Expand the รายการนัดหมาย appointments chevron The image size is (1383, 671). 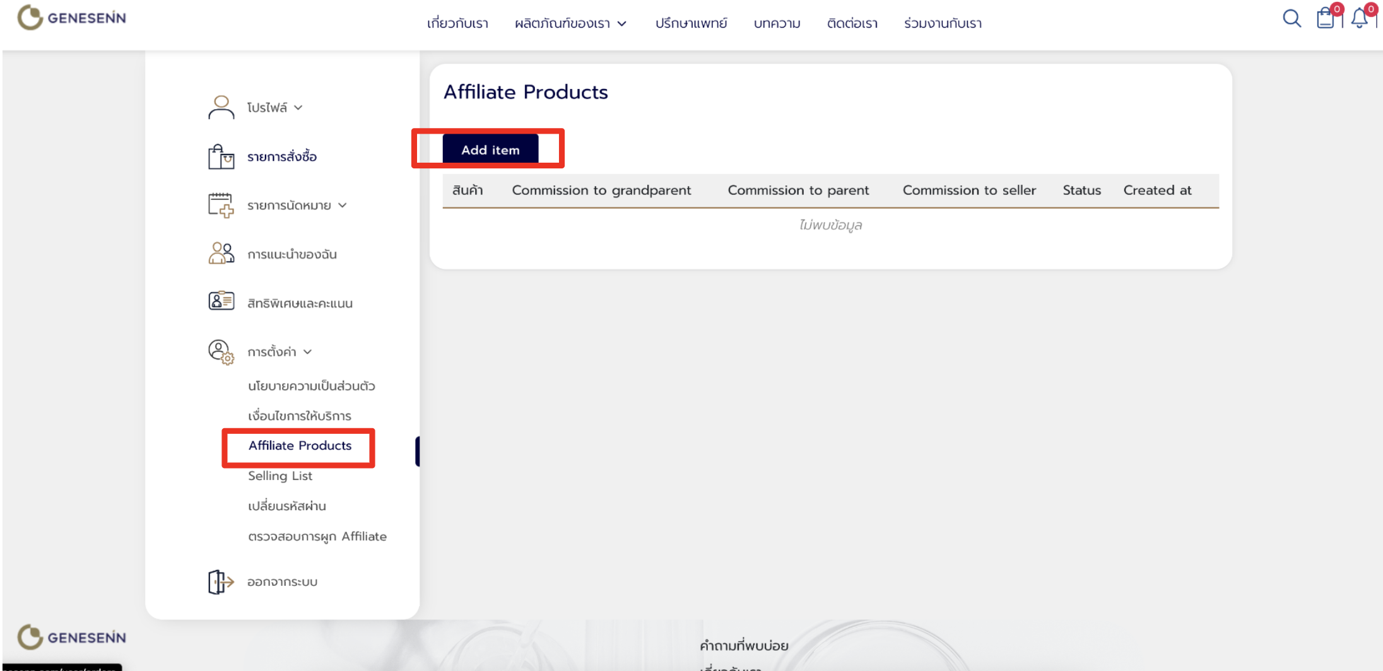[x=343, y=206]
